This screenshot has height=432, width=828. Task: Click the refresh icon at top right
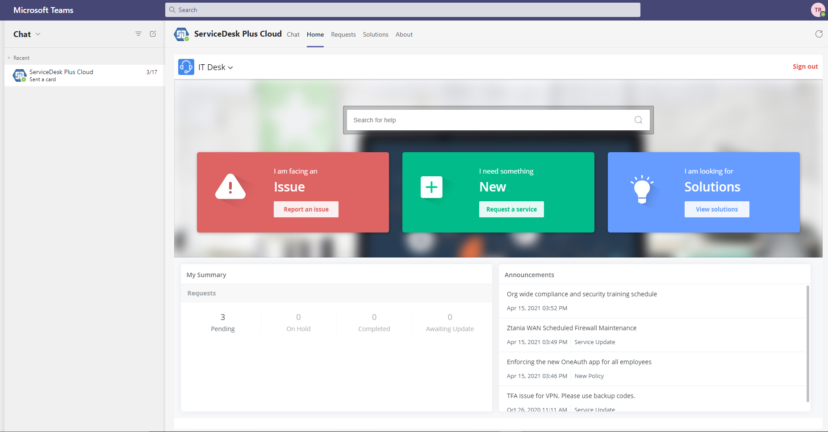click(819, 34)
